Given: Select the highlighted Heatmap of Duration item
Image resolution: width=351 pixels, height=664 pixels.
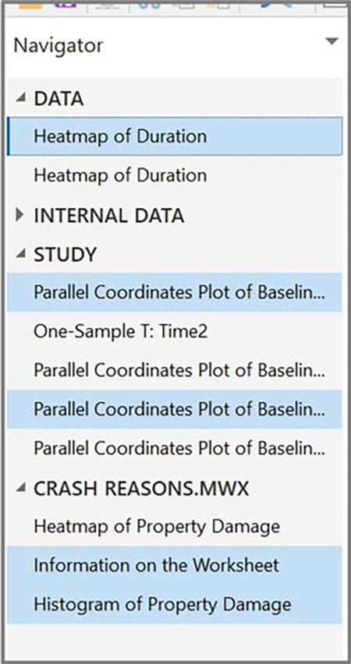Looking at the screenshot, I should coord(175,136).
